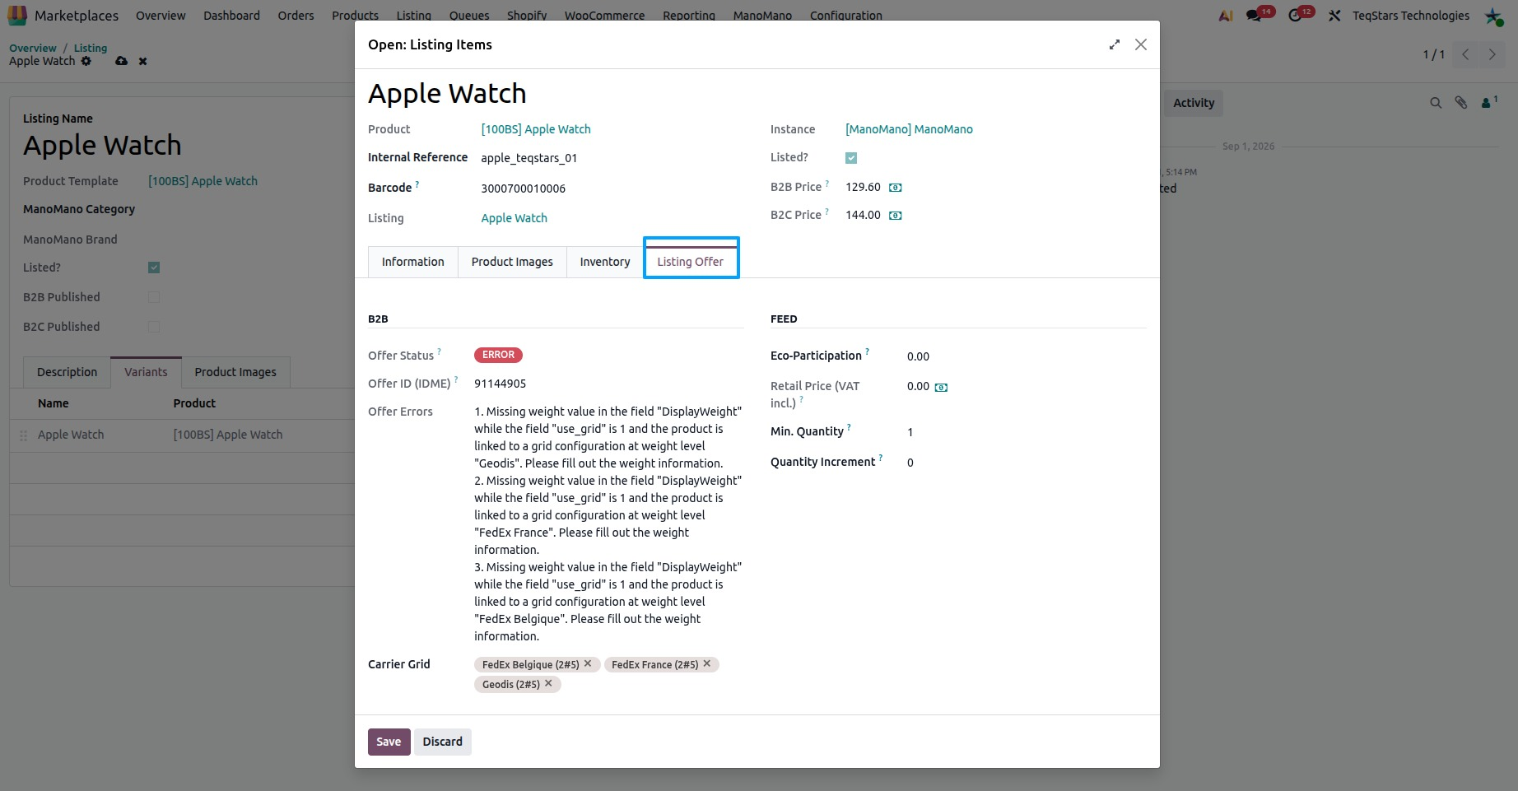1518x791 pixels.
Task: Search messages in the chatter
Action: point(1436,103)
